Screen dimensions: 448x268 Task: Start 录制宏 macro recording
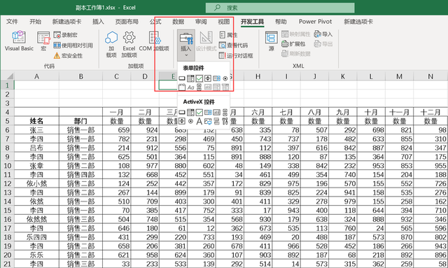click(x=66, y=35)
